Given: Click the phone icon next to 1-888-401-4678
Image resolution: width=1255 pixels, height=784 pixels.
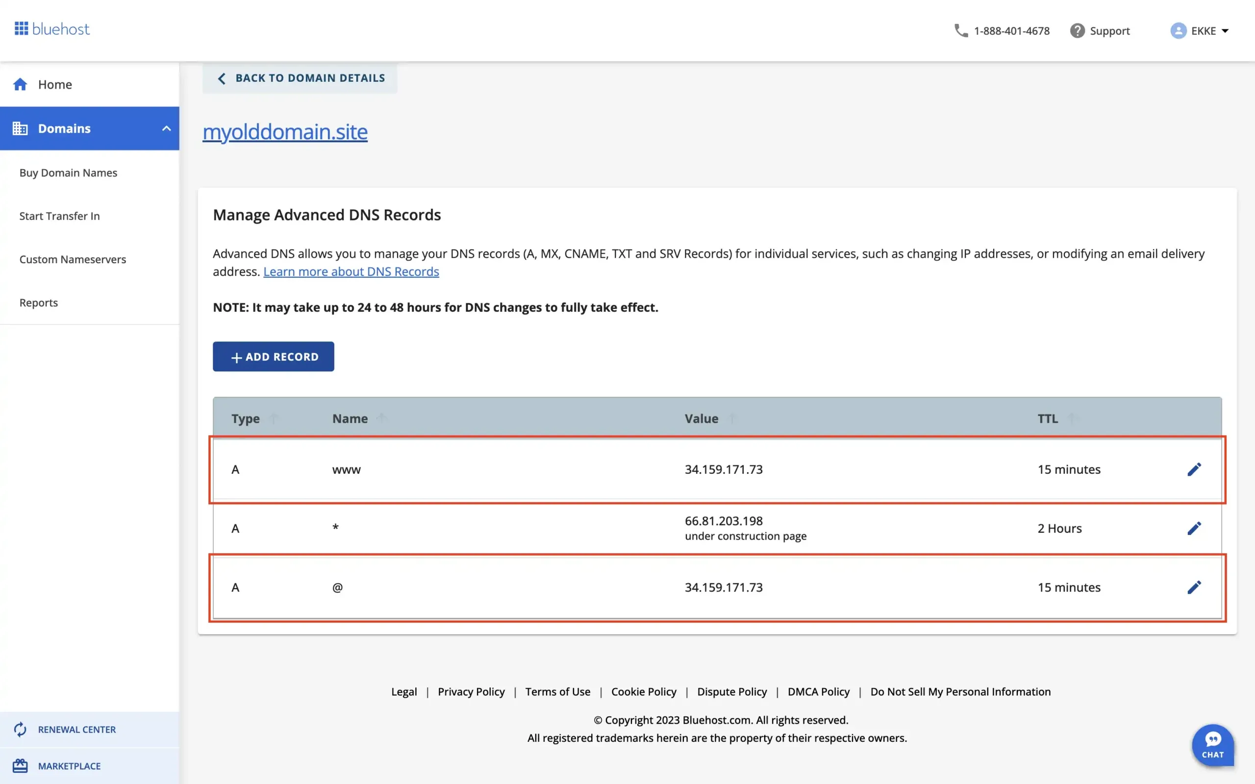Looking at the screenshot, I should (961, 30).
